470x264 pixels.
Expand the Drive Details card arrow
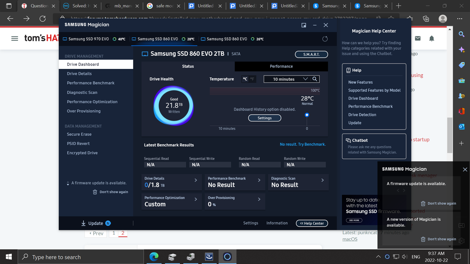[x=196, y=180]
